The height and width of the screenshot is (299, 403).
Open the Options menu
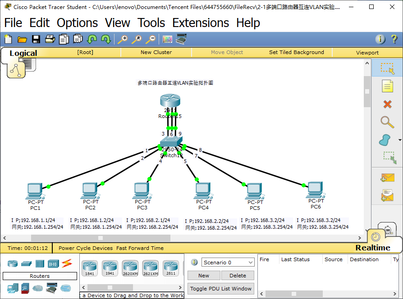pos(77,23)
